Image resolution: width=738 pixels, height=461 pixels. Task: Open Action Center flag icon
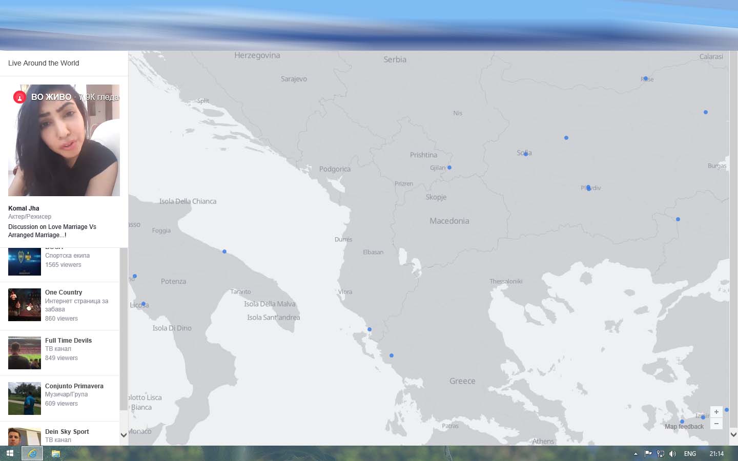click(648, 453)
